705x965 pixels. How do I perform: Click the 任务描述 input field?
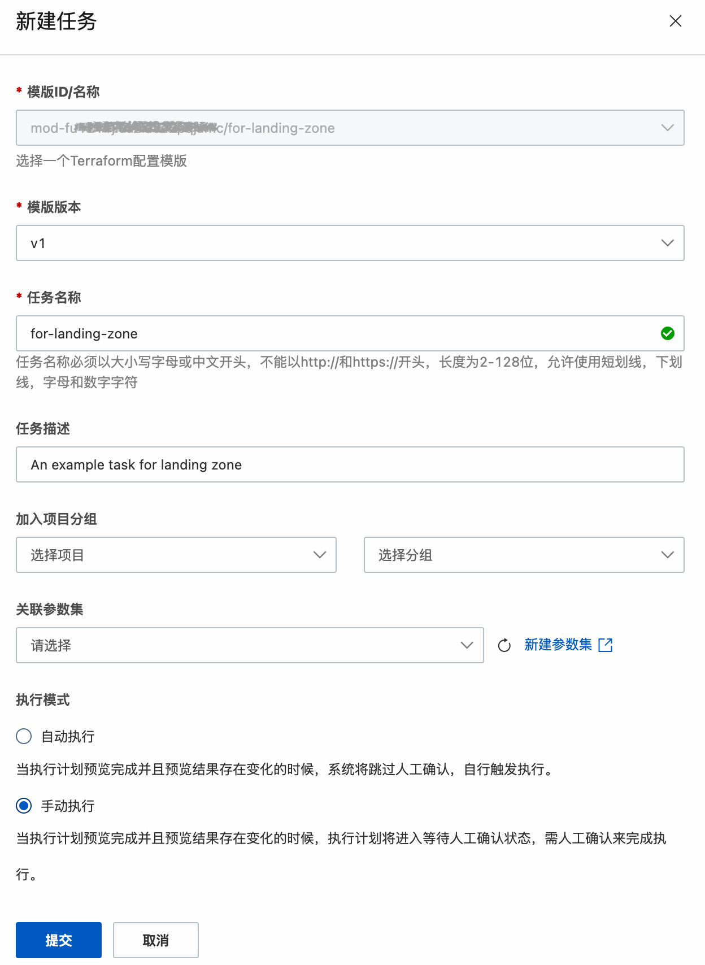point(350,464)
